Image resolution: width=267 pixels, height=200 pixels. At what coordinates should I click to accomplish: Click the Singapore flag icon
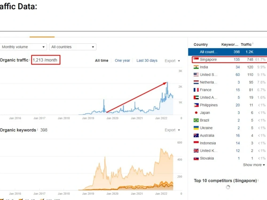tap(196, 59)
